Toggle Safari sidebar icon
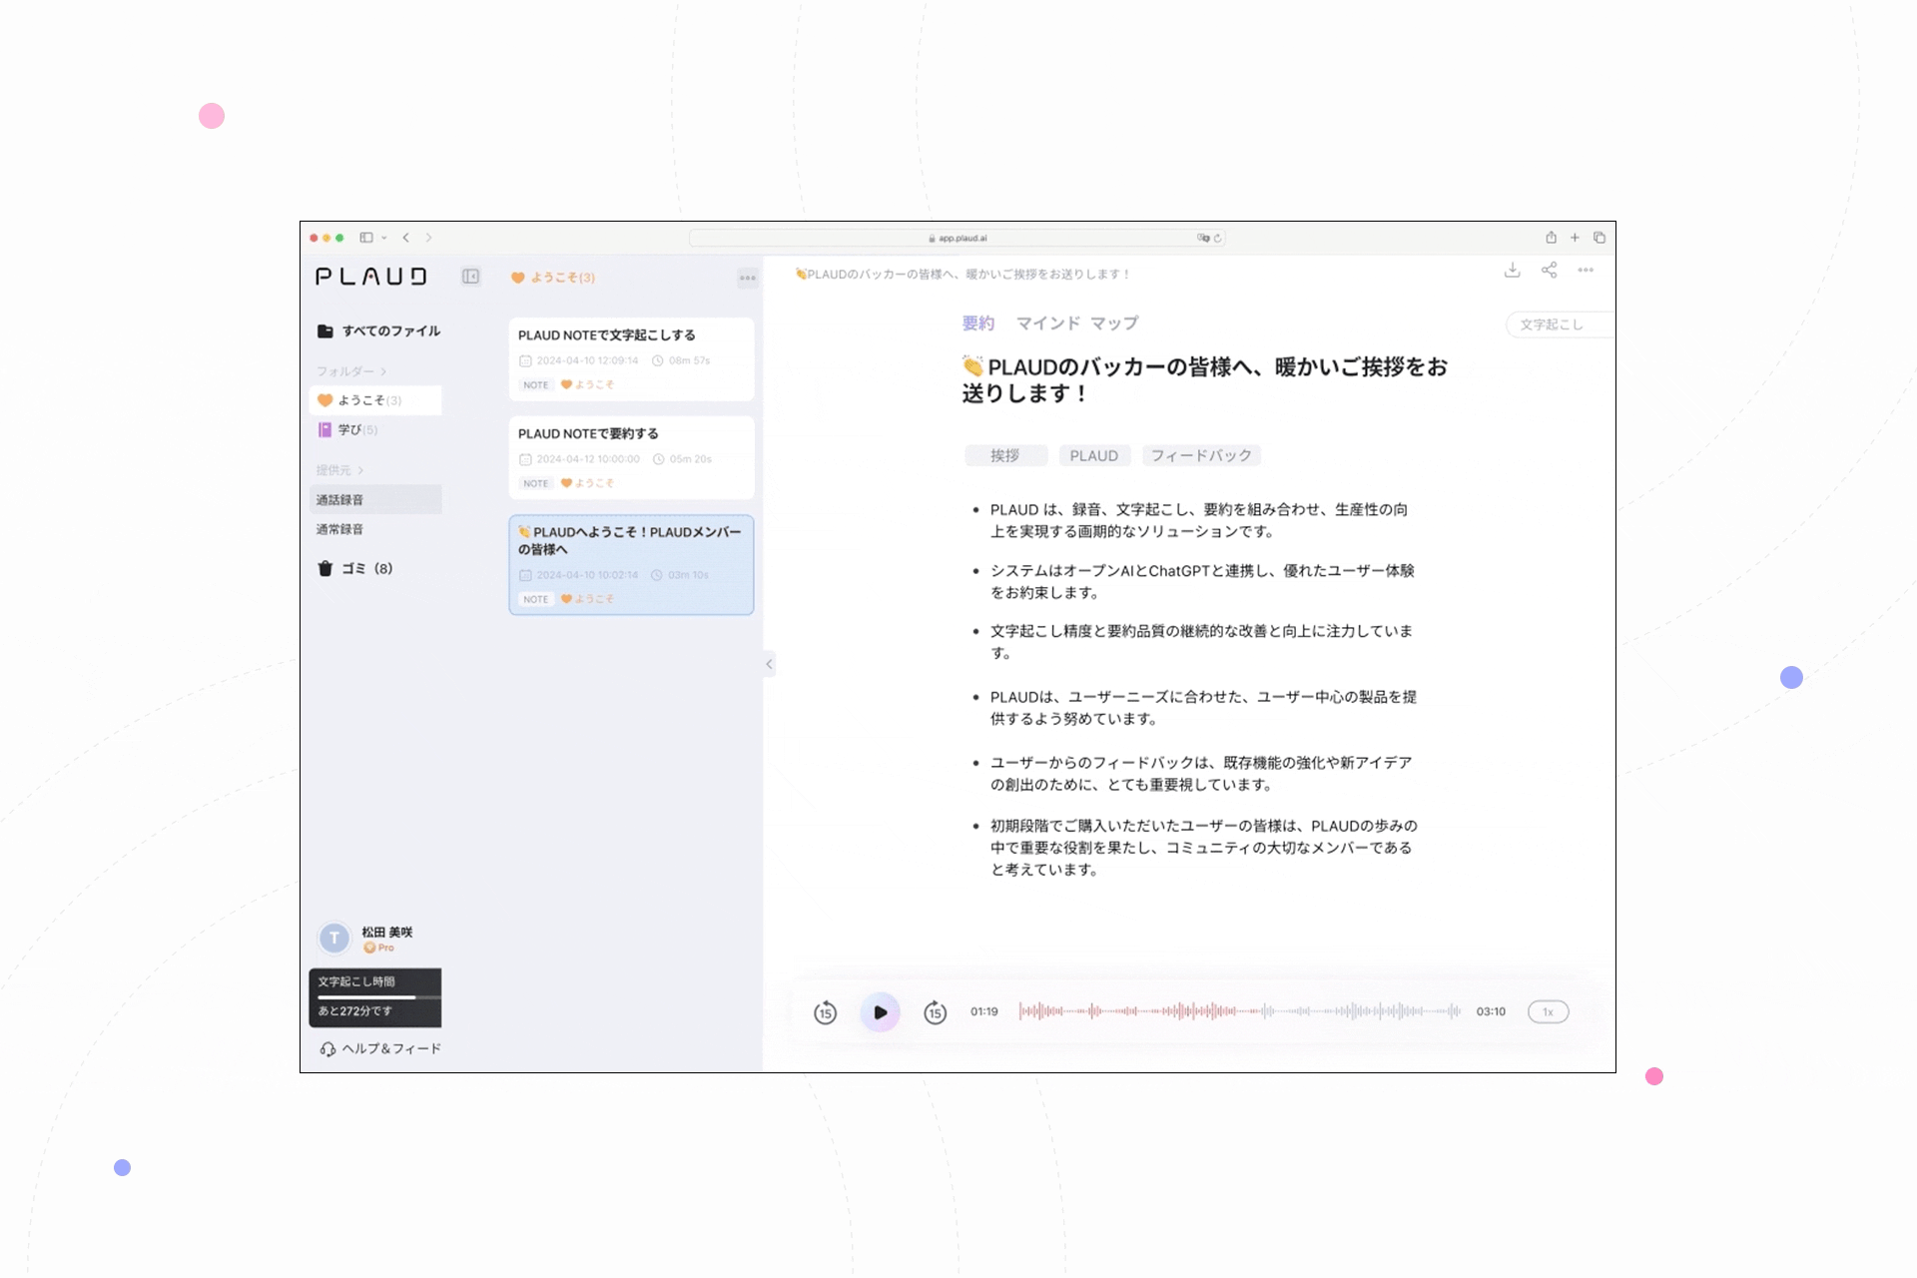This screenshot has width=1917, height=1278. [366, 238]
